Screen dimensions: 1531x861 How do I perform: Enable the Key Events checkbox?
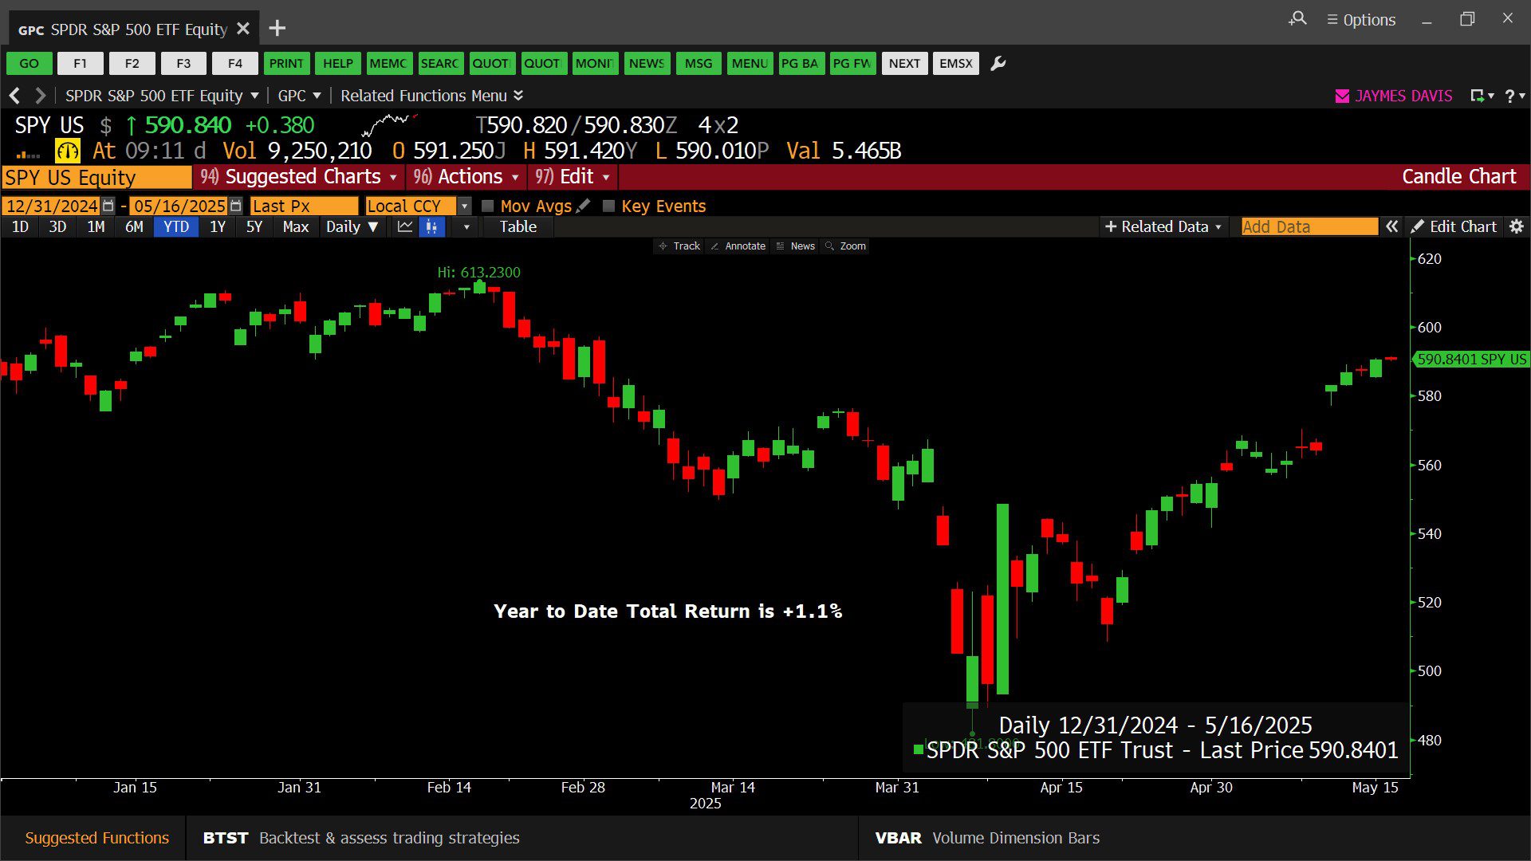pyautogui.click(x=609, y=206)
